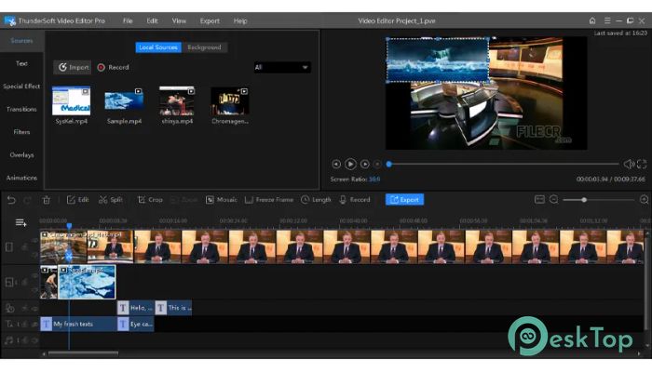Open the Transitions section

21,109
